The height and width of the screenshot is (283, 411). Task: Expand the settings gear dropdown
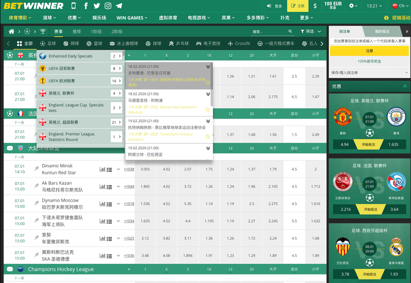pos(352,5)
